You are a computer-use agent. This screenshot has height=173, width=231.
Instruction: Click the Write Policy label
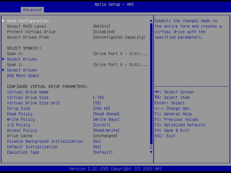click(x=21, y=119)
